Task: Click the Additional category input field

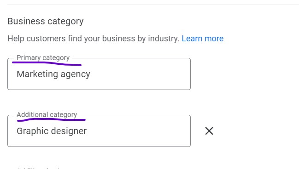Action: coord(99,131)
